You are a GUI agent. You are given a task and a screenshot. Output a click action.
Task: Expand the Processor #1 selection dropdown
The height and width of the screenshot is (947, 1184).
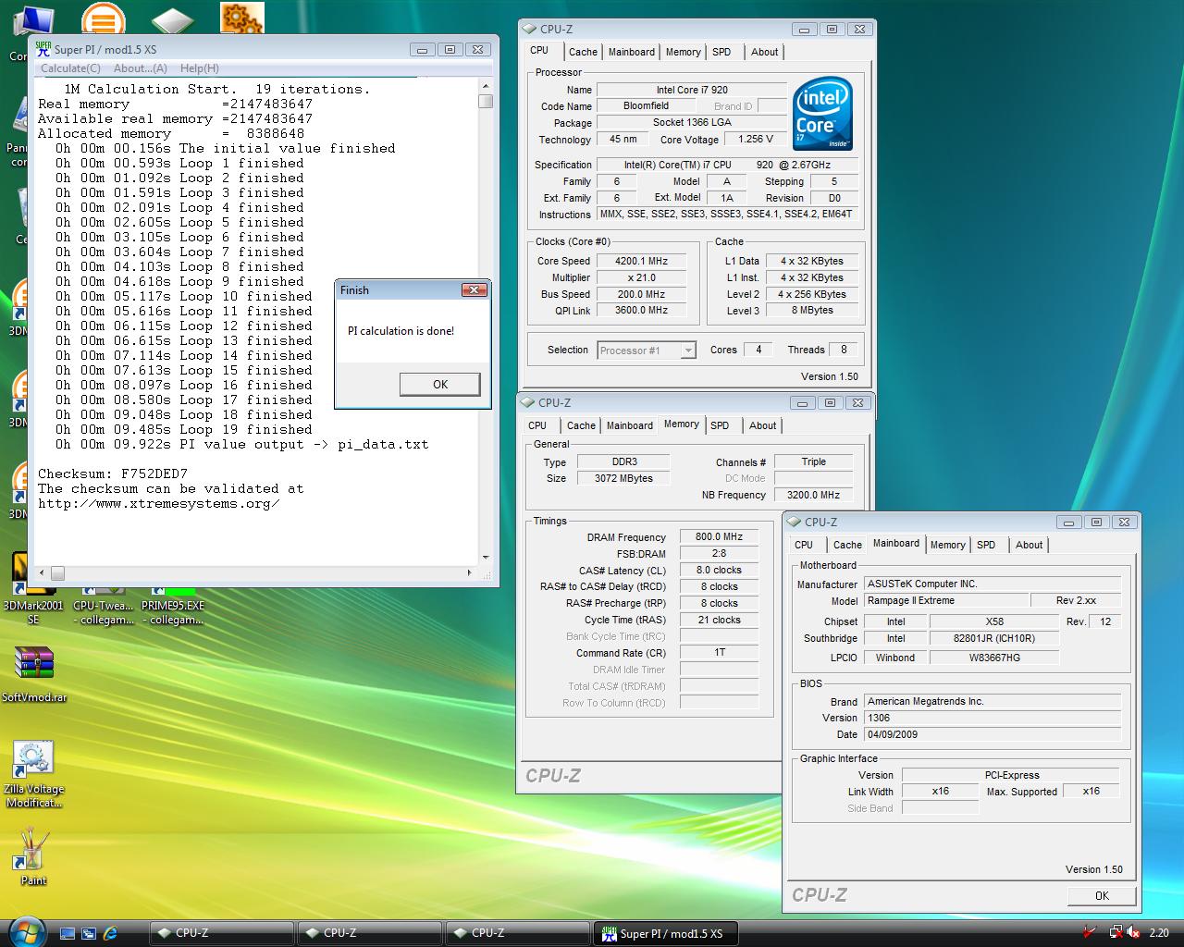pos(687,351)
